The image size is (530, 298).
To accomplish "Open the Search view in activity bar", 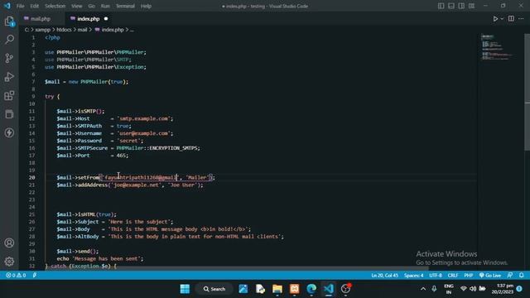I will pos(9,40).
